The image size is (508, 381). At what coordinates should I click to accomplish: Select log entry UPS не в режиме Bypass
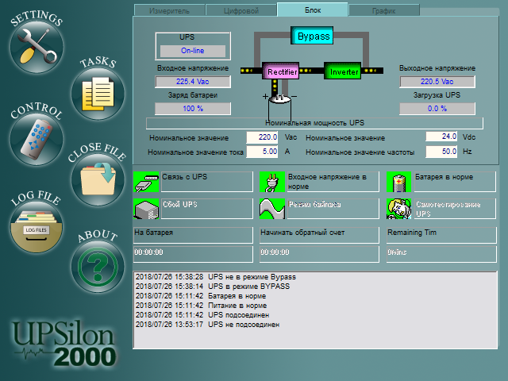(216, 277)
